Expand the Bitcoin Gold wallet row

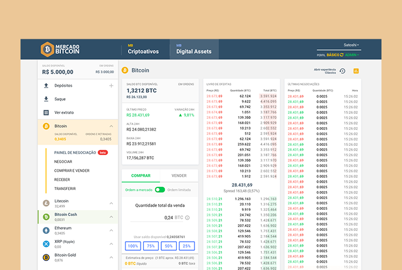coord(111,257)
